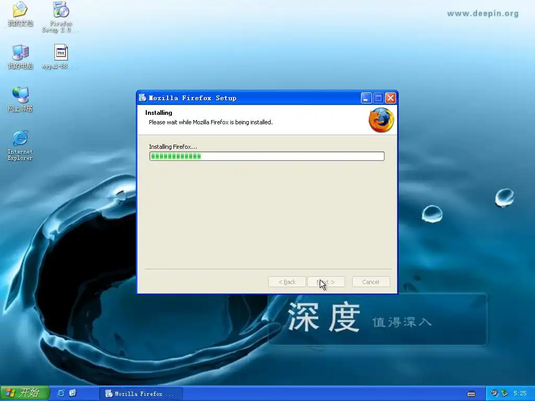
Task: Select the Firefox Setup 2.0 installer icon
Action: (x=61, y=16)
